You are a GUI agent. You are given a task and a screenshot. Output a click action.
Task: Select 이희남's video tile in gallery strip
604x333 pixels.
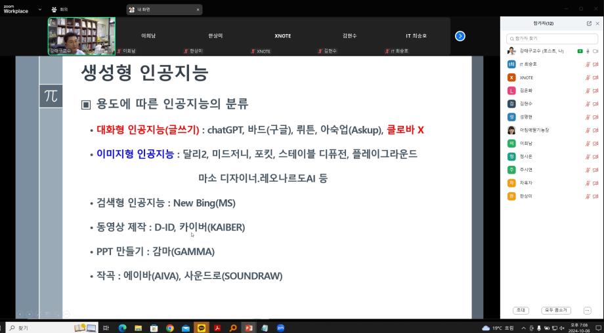tap(148, 36)
